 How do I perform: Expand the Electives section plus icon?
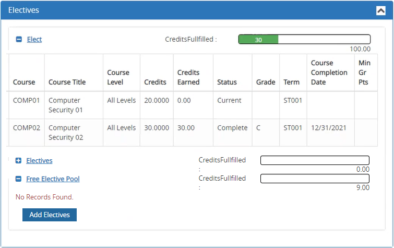coord(19,161)
